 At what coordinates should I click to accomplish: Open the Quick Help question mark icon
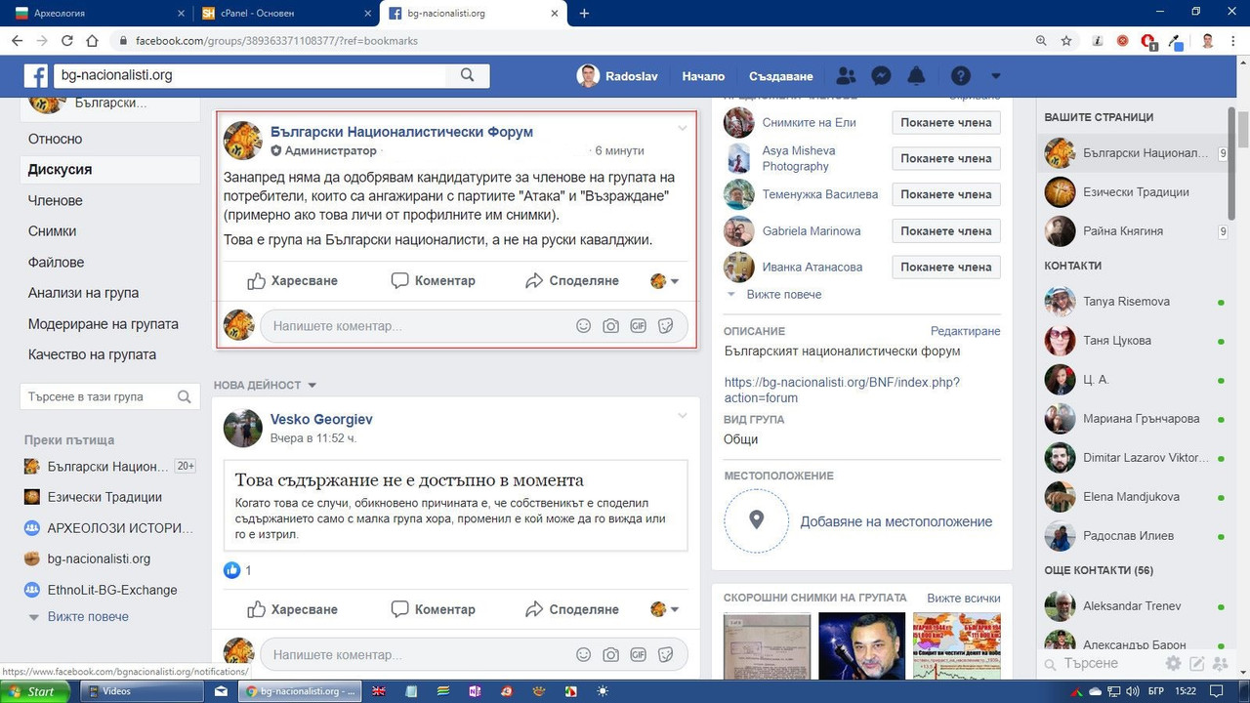point(961,76)
